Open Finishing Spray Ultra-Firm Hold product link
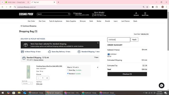 49,66
